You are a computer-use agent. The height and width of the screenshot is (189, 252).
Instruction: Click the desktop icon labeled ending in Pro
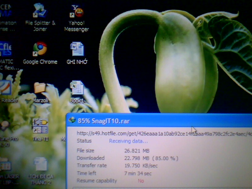5,127
